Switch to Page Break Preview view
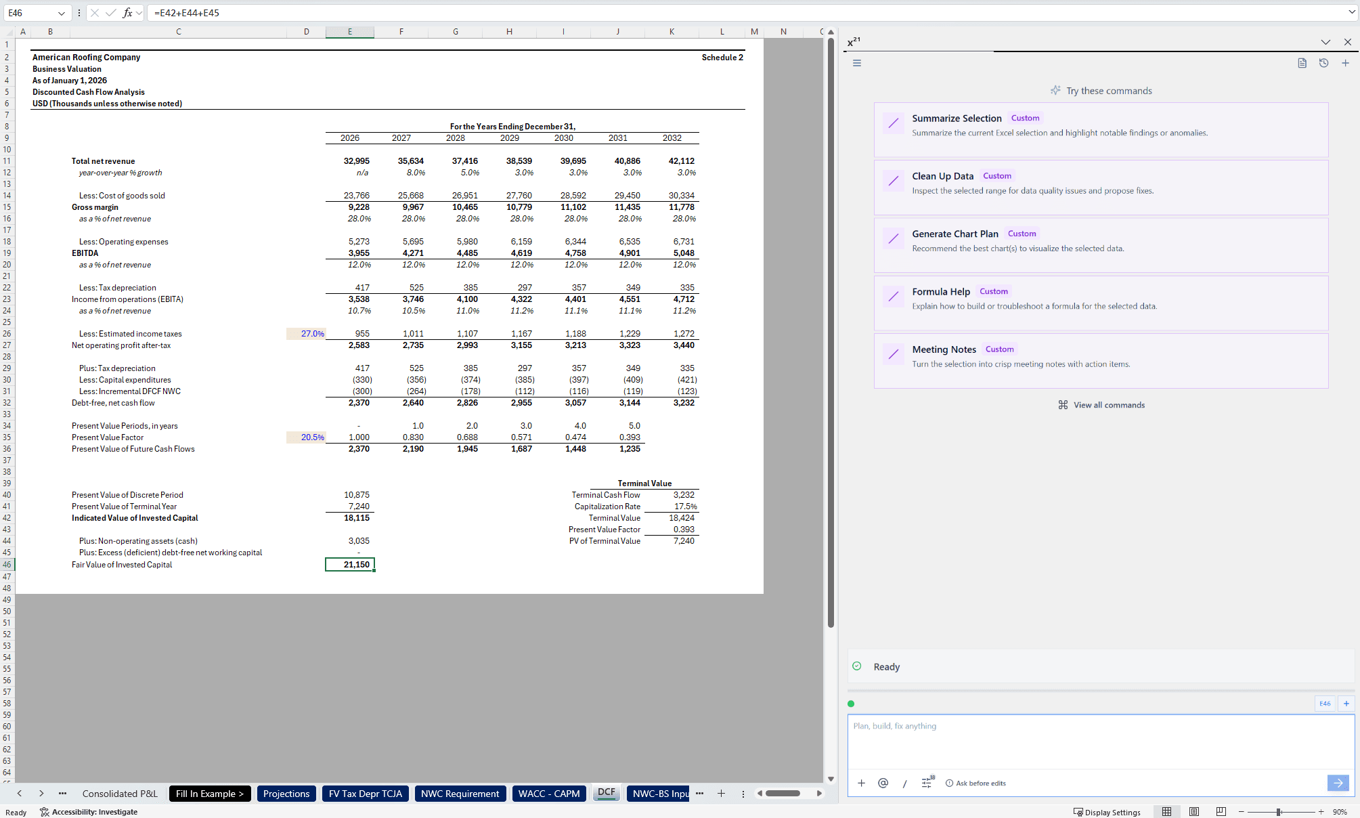Viewport: 1360px width, 818px height. coord(1221,812)
